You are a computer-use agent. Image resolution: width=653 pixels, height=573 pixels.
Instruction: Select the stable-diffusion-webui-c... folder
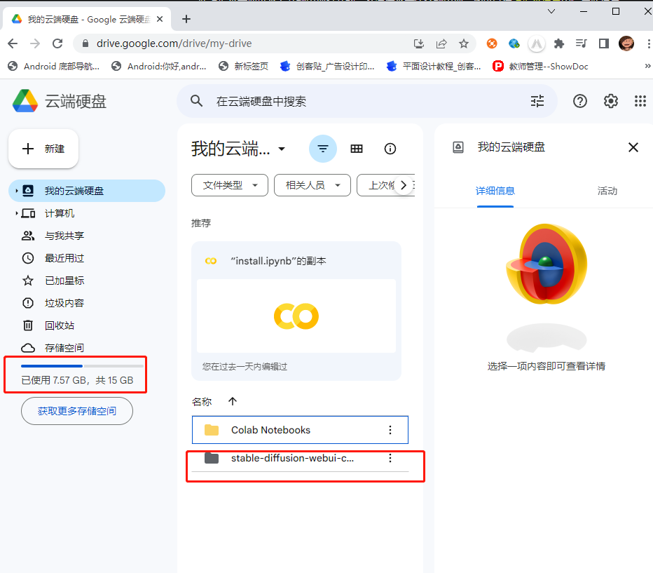point(300,459)
